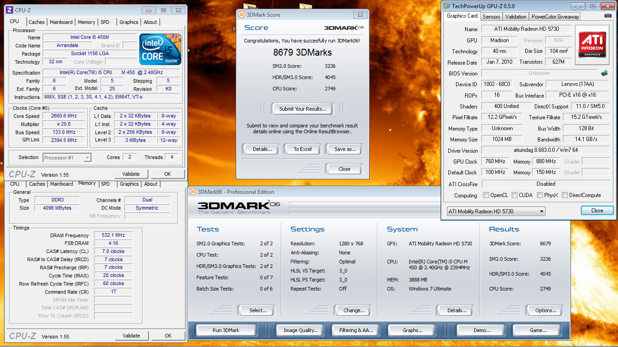Click the Run 3DMark button
The width and height of the screenshot is (618, 347).
[x=226, y=330]
